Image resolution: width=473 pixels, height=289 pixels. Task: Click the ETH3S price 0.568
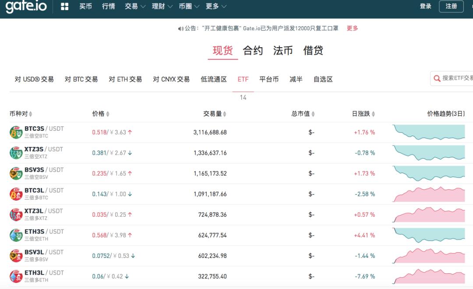click(x=99, y=235)
